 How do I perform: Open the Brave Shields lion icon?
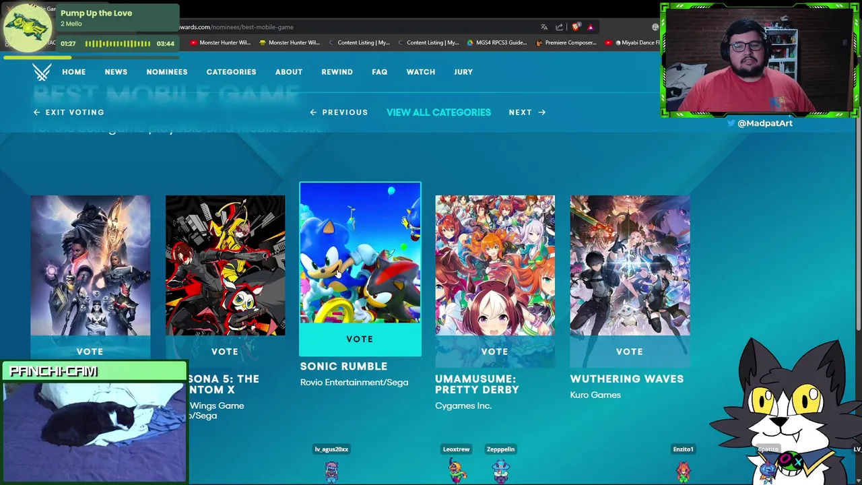[x=575, y=27]
